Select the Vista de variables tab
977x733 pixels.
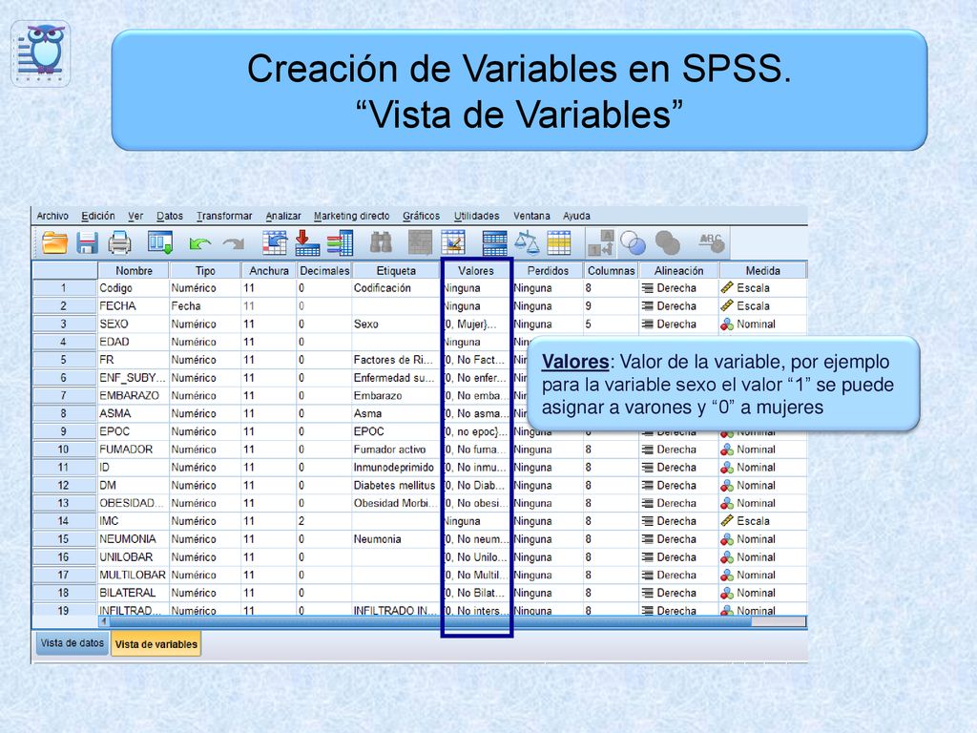156,644
